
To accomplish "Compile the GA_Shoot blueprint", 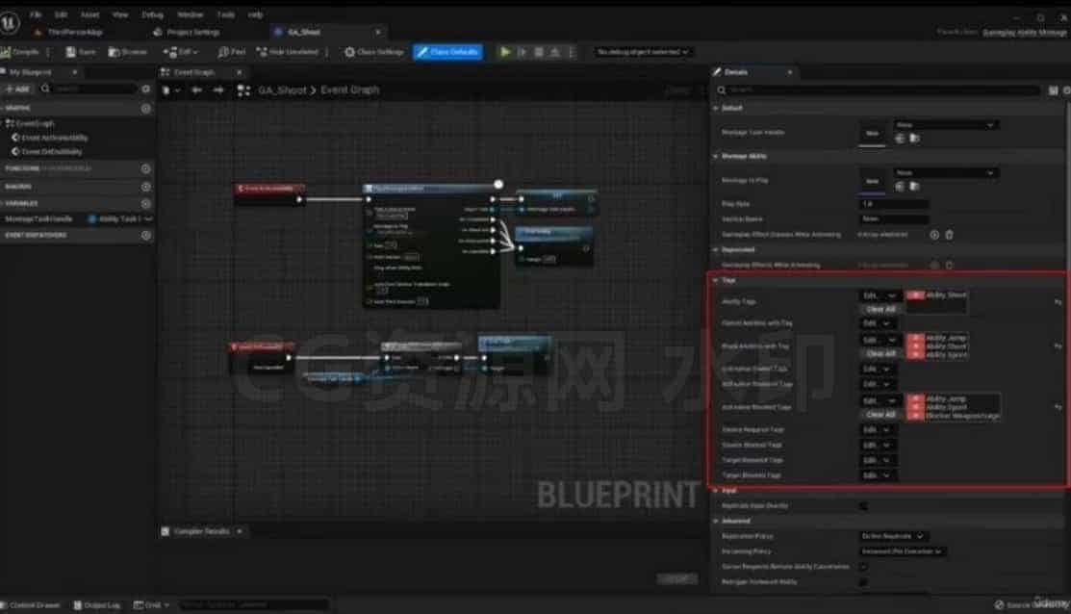I will click(x=20, y=52).
